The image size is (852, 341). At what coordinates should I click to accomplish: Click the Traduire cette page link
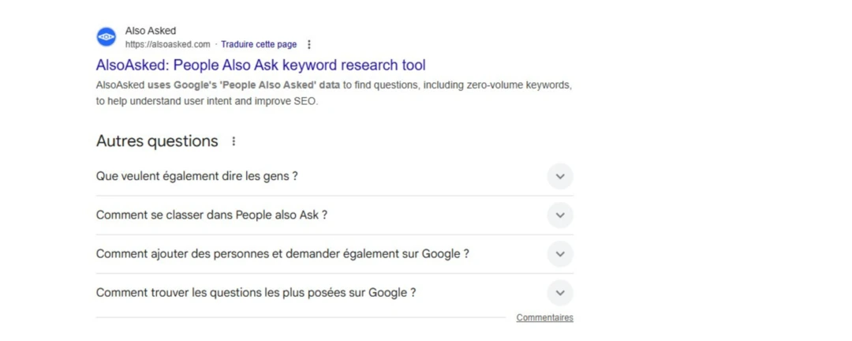259,45
